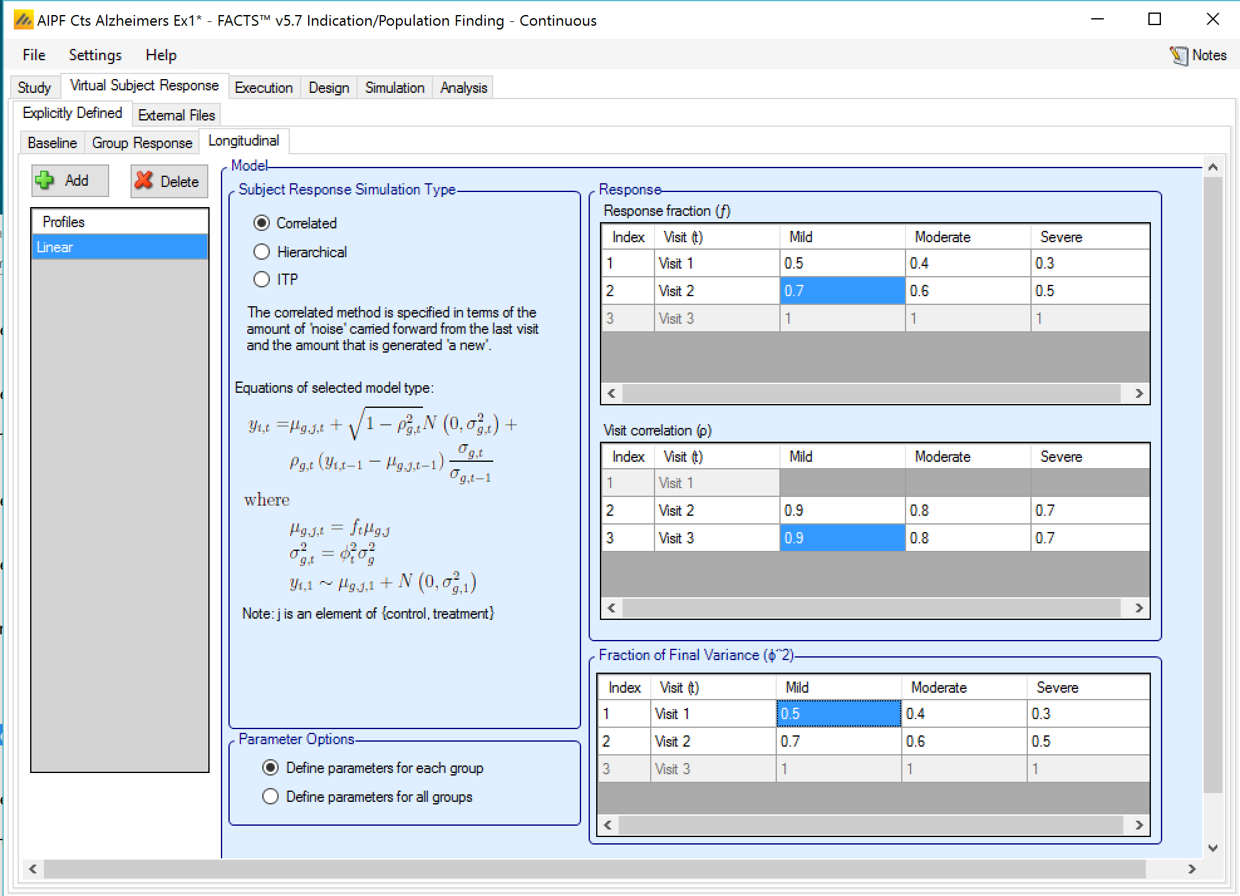
Task: Click the green plus Add icon
Action: [45, 181]
